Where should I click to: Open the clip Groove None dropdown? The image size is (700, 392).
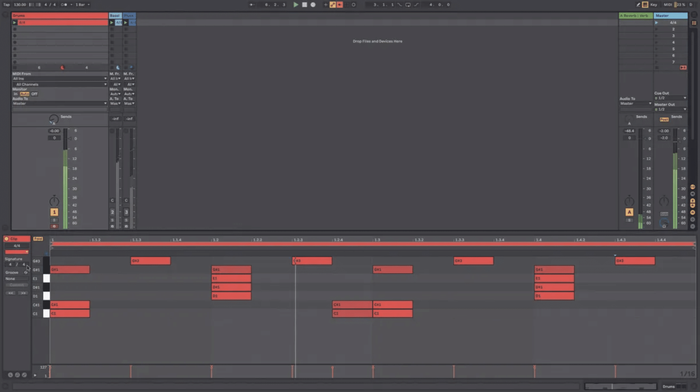pos(17,279)
